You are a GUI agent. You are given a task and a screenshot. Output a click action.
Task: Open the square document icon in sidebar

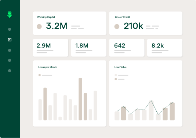coord(10,40)
